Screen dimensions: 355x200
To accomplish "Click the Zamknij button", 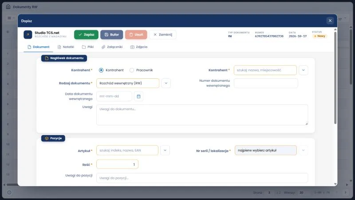I will pyautogui.click(x=163, y=35).
